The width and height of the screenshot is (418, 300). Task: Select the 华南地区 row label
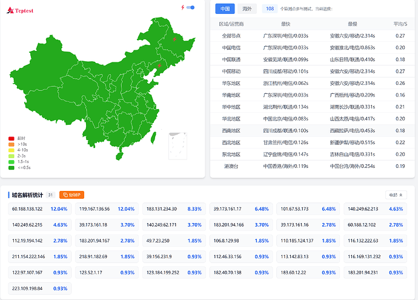tap(231, 95)
